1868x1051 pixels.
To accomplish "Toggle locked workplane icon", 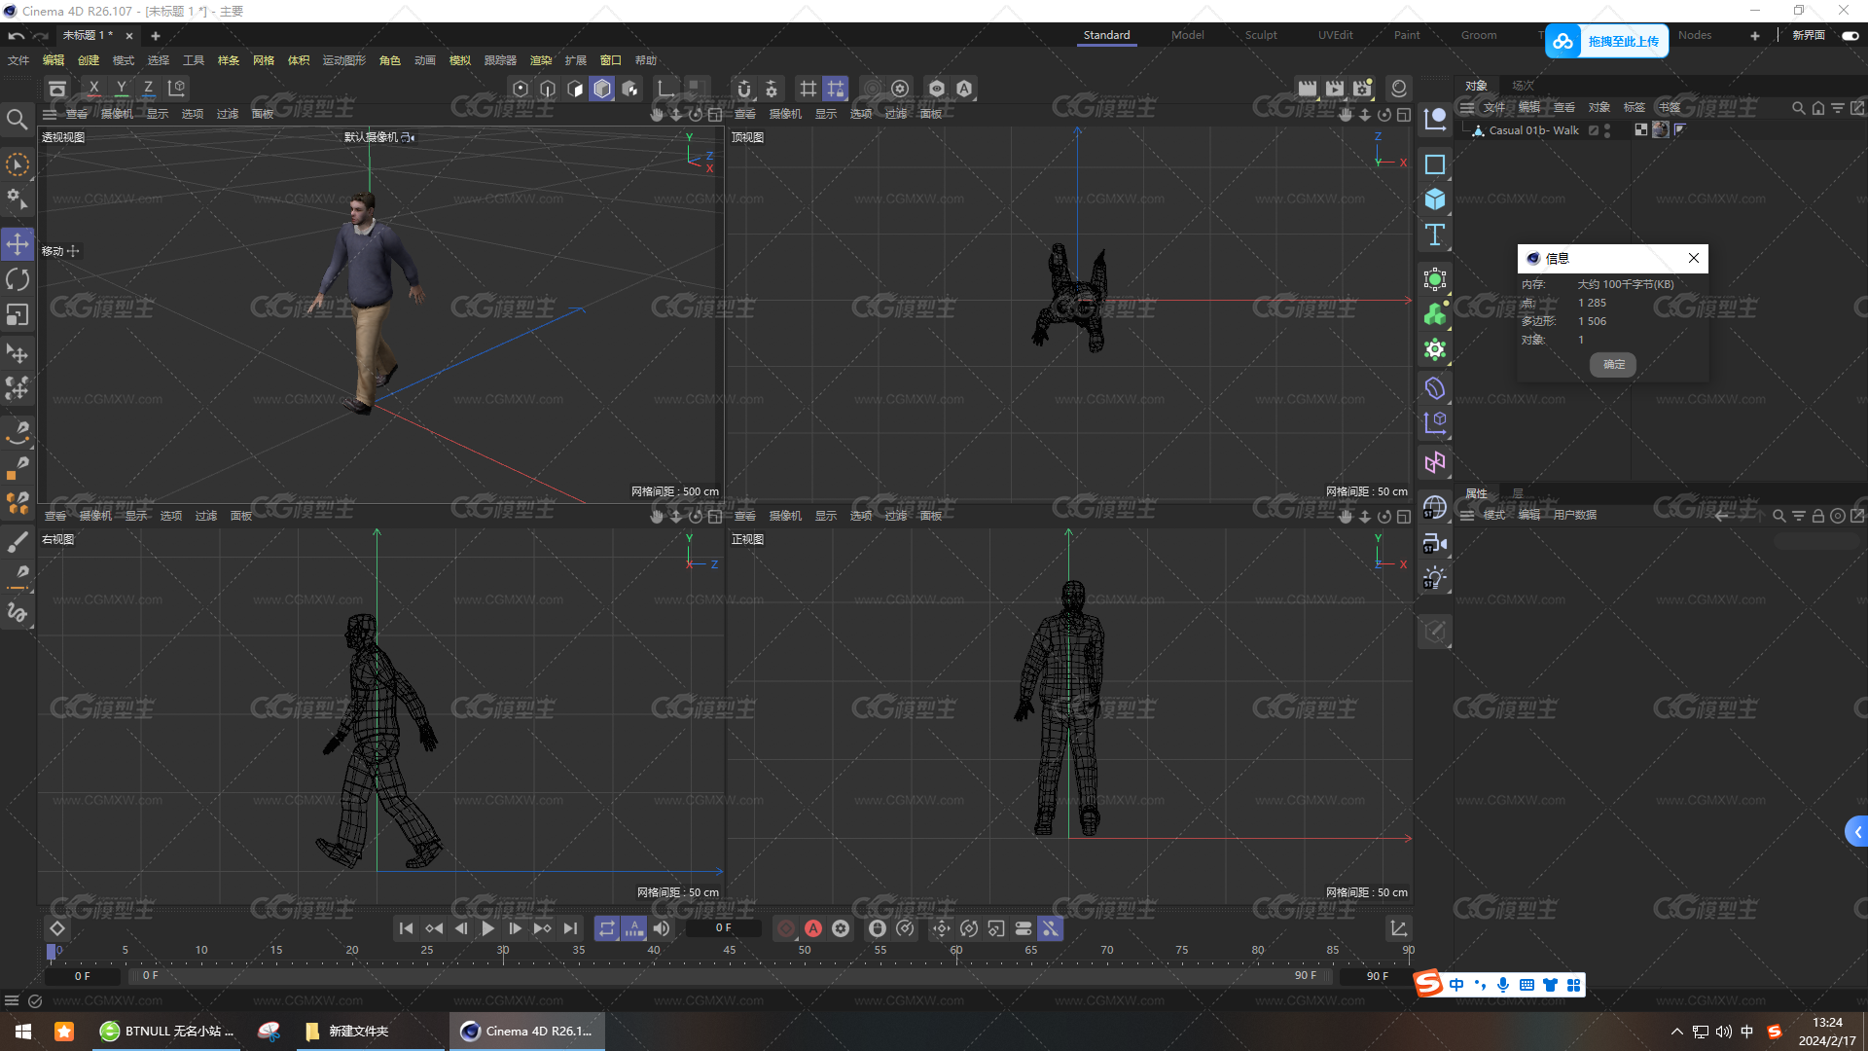I will (836, 89).
